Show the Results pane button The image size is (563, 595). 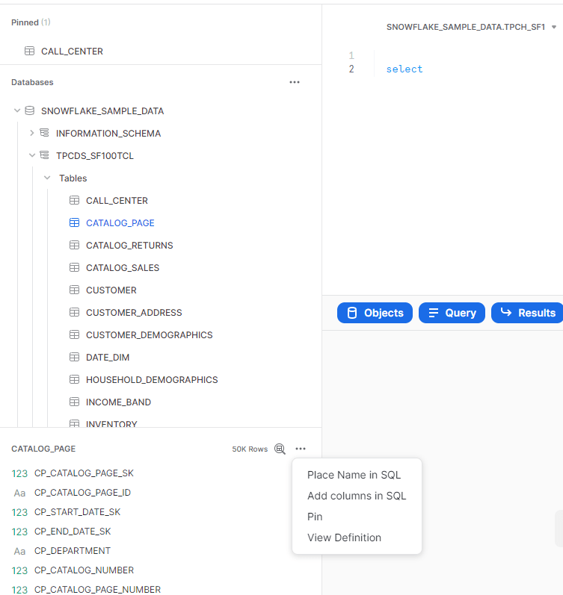527,313
